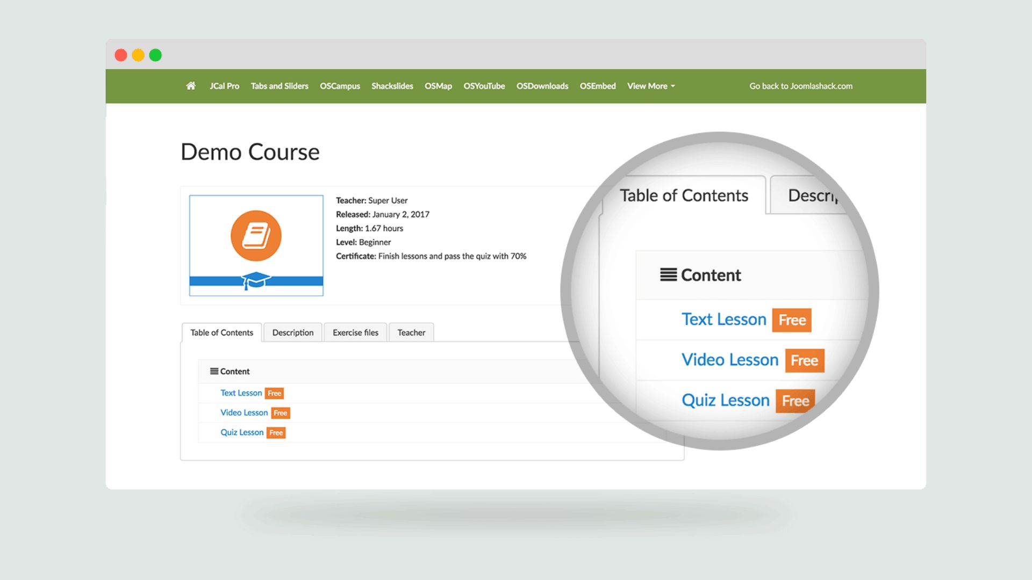Open the OSEmbed nav link

point(598,86)
